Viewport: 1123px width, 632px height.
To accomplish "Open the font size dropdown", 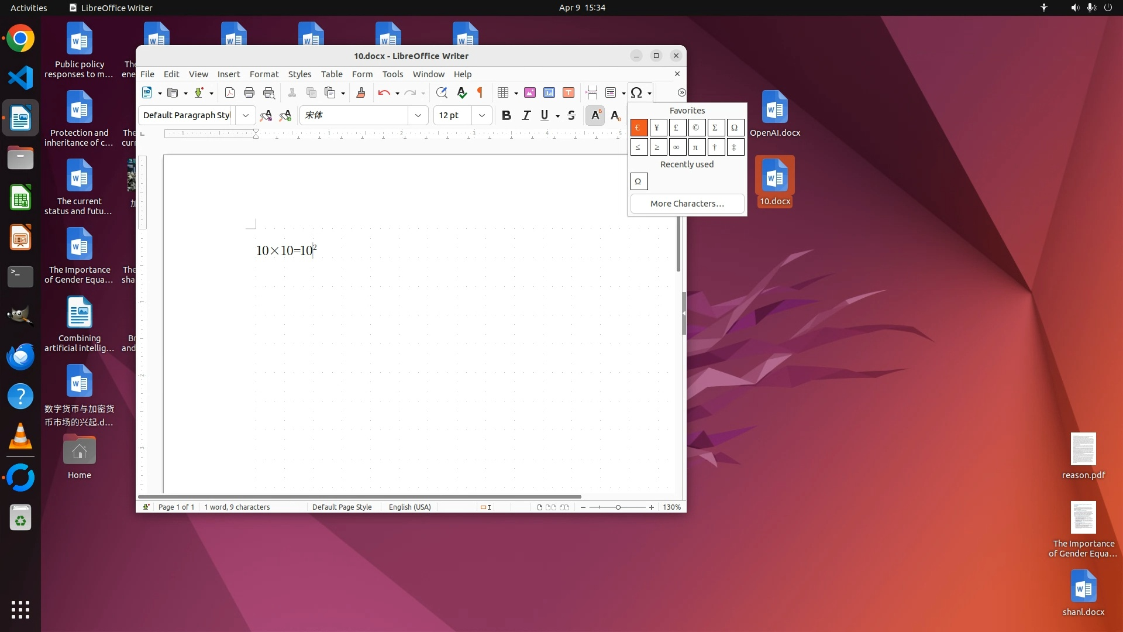I will pos(481,115).
